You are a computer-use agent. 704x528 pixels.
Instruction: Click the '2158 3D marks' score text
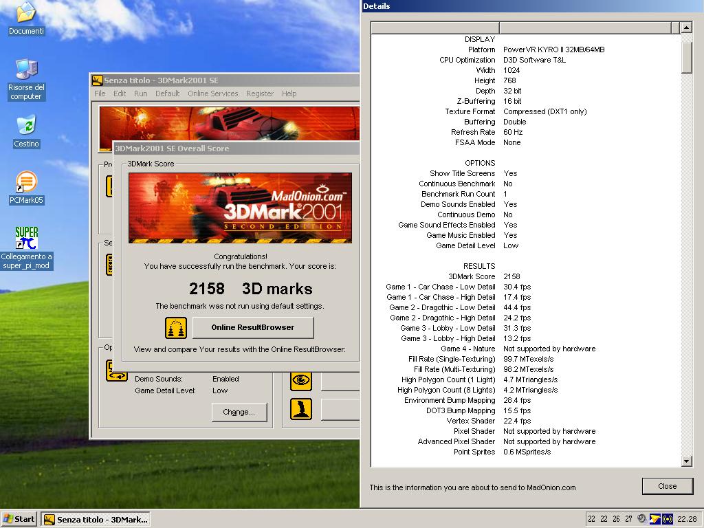click(250, 289)
